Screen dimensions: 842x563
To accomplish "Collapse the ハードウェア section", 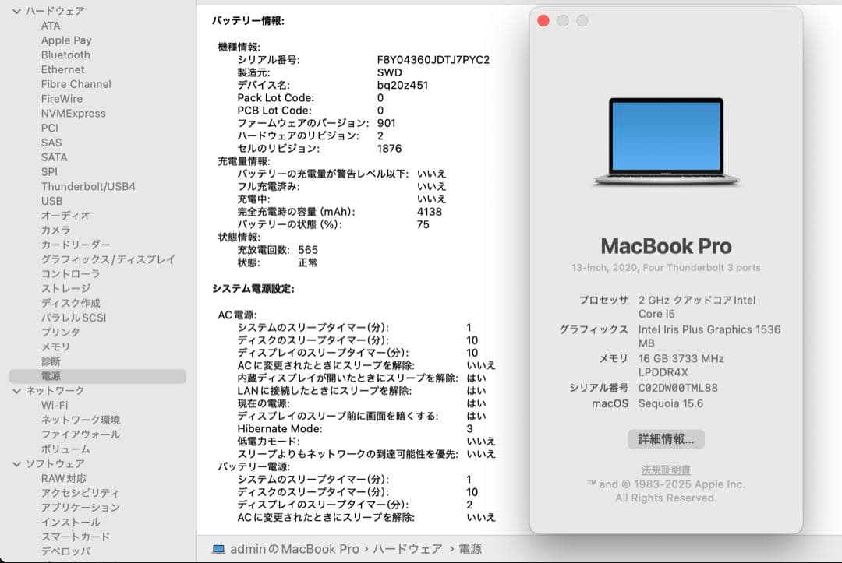I will point(17,10).
